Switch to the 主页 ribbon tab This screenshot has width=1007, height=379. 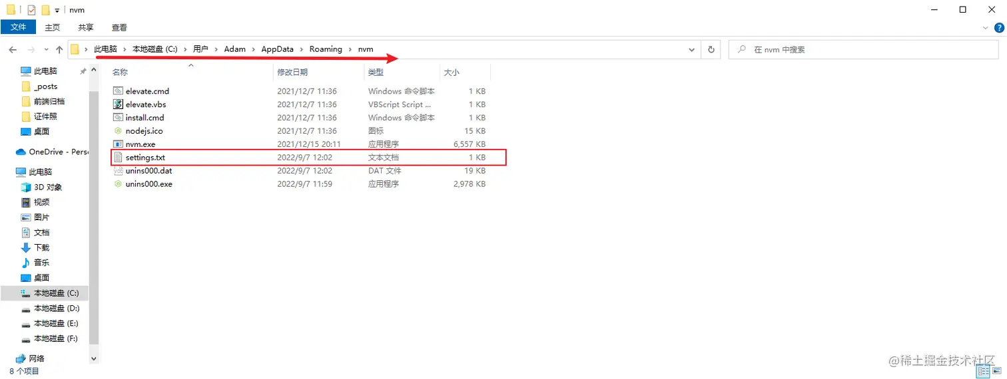pyautogui.click(x=53, y=27)
